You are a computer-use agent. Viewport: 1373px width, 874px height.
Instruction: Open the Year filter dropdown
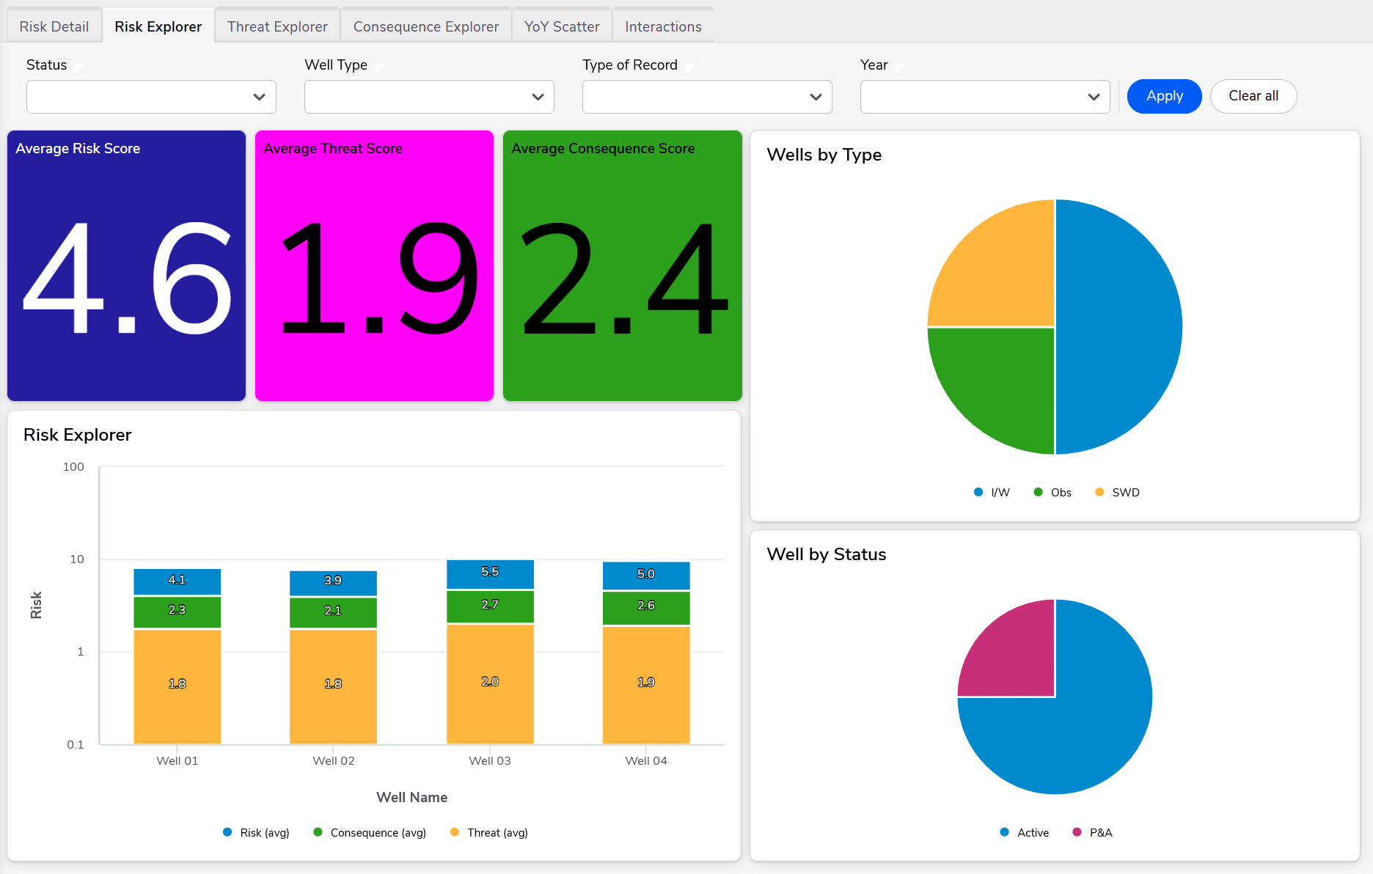[x=984, y=97]
